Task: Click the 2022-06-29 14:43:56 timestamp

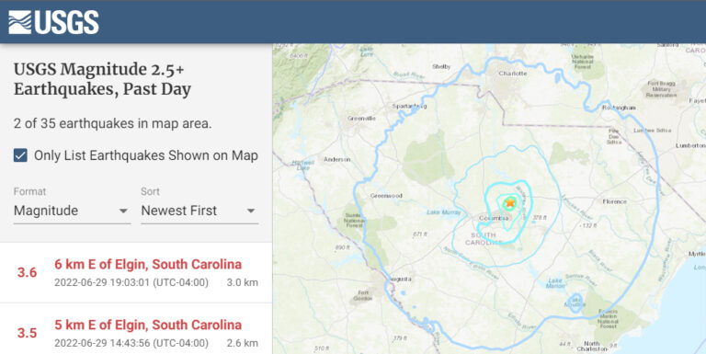Action: [131, 343]
